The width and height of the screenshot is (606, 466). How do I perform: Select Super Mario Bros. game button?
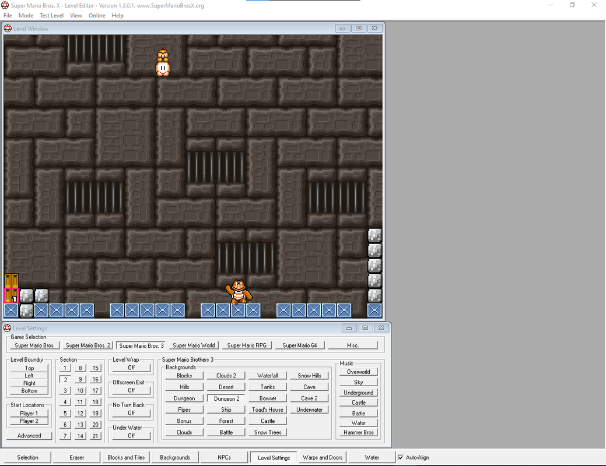tap(35, 345)
